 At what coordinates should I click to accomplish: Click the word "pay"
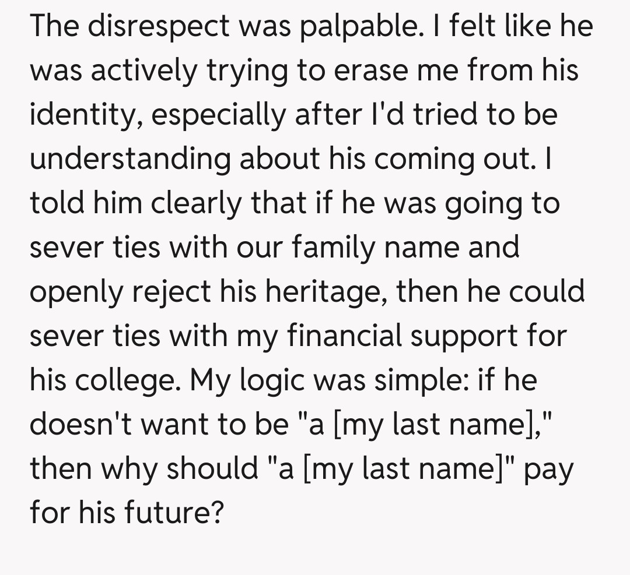[x=549, y=469]
